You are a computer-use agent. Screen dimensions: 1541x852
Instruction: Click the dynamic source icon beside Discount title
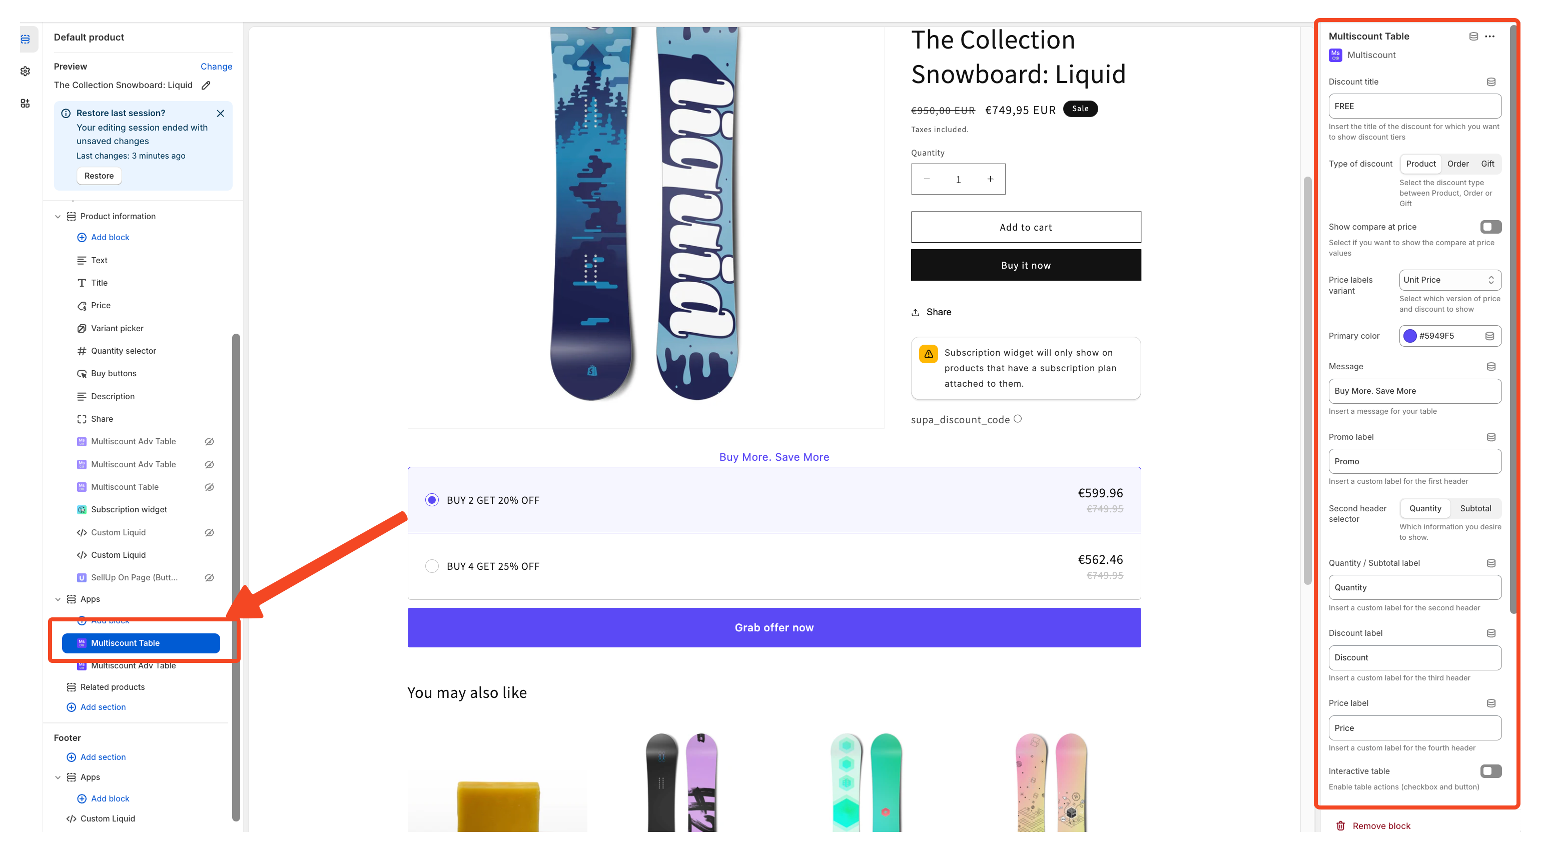[1491, 82]
